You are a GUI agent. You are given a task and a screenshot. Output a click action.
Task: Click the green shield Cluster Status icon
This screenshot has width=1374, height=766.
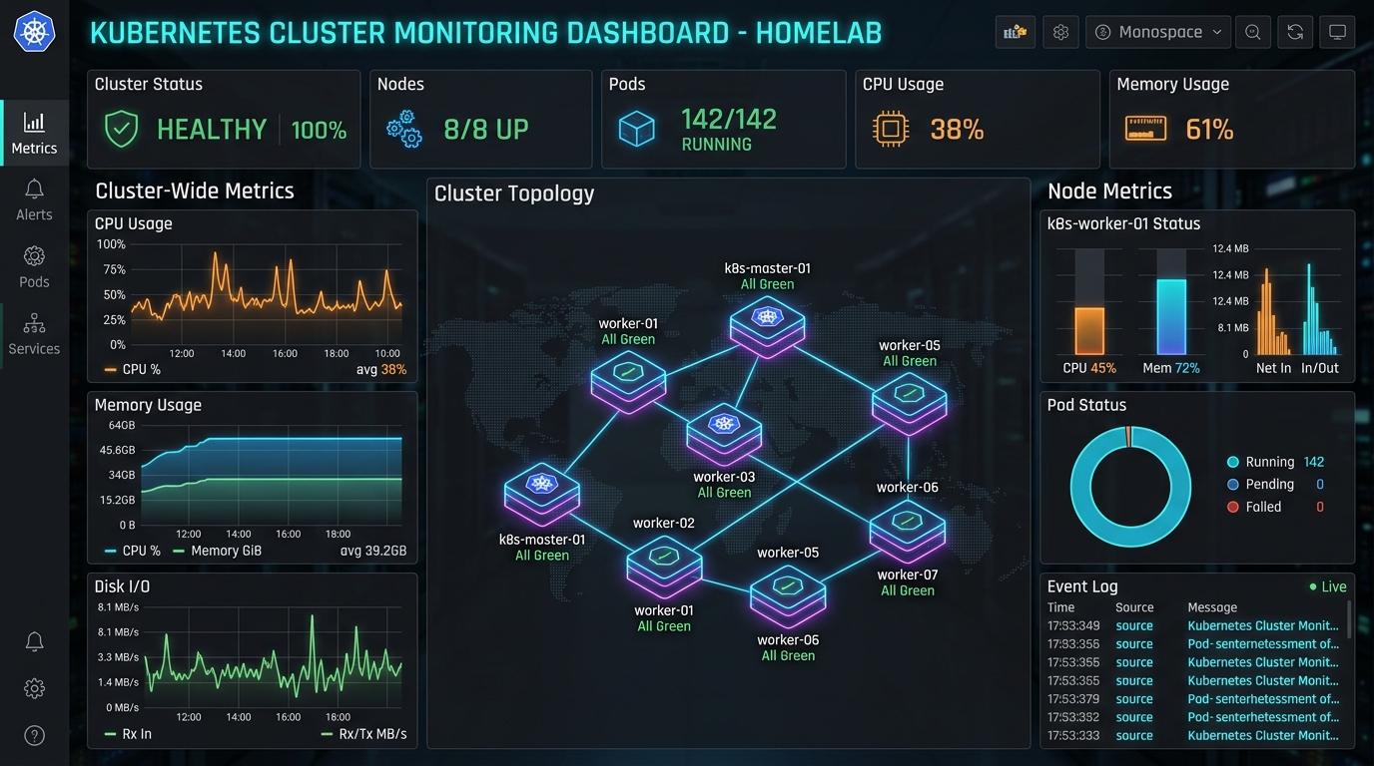(x=122, y=130)
